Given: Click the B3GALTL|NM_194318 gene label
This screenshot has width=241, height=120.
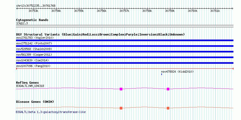Looking at the screenshot, I should tap(30, 86).
